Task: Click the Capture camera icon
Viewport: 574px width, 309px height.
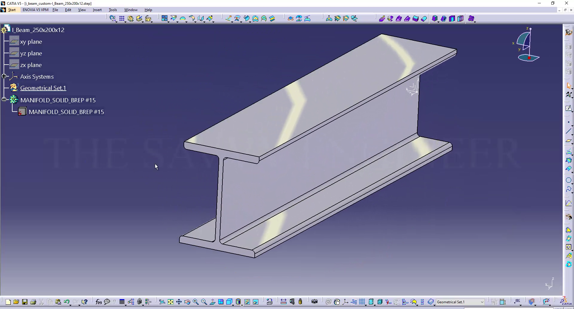Action: coord(314,302)
